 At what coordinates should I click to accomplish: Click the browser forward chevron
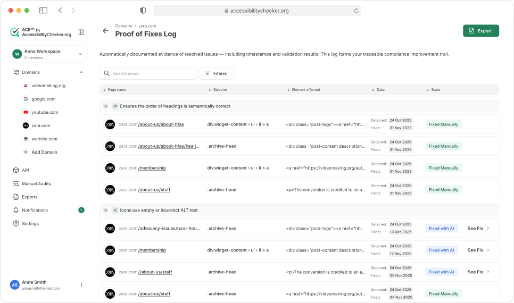point(73,11)
